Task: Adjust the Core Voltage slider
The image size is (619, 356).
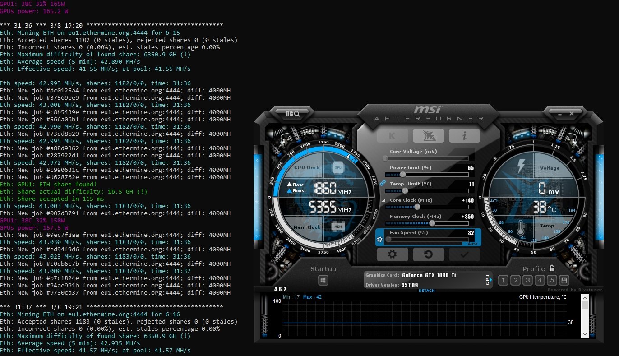Action: (x=427, y=158)
